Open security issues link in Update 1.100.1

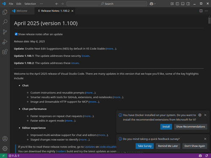(86, 56)
